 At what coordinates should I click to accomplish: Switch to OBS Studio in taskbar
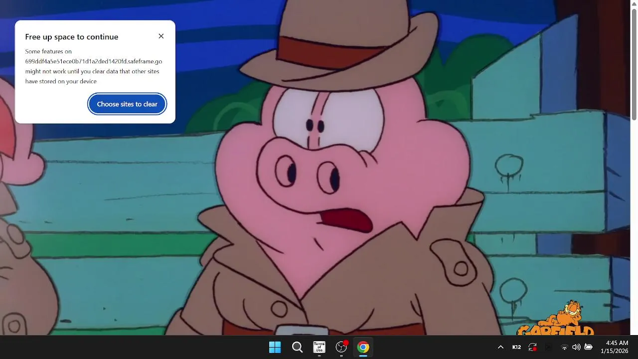coord(341,347)
